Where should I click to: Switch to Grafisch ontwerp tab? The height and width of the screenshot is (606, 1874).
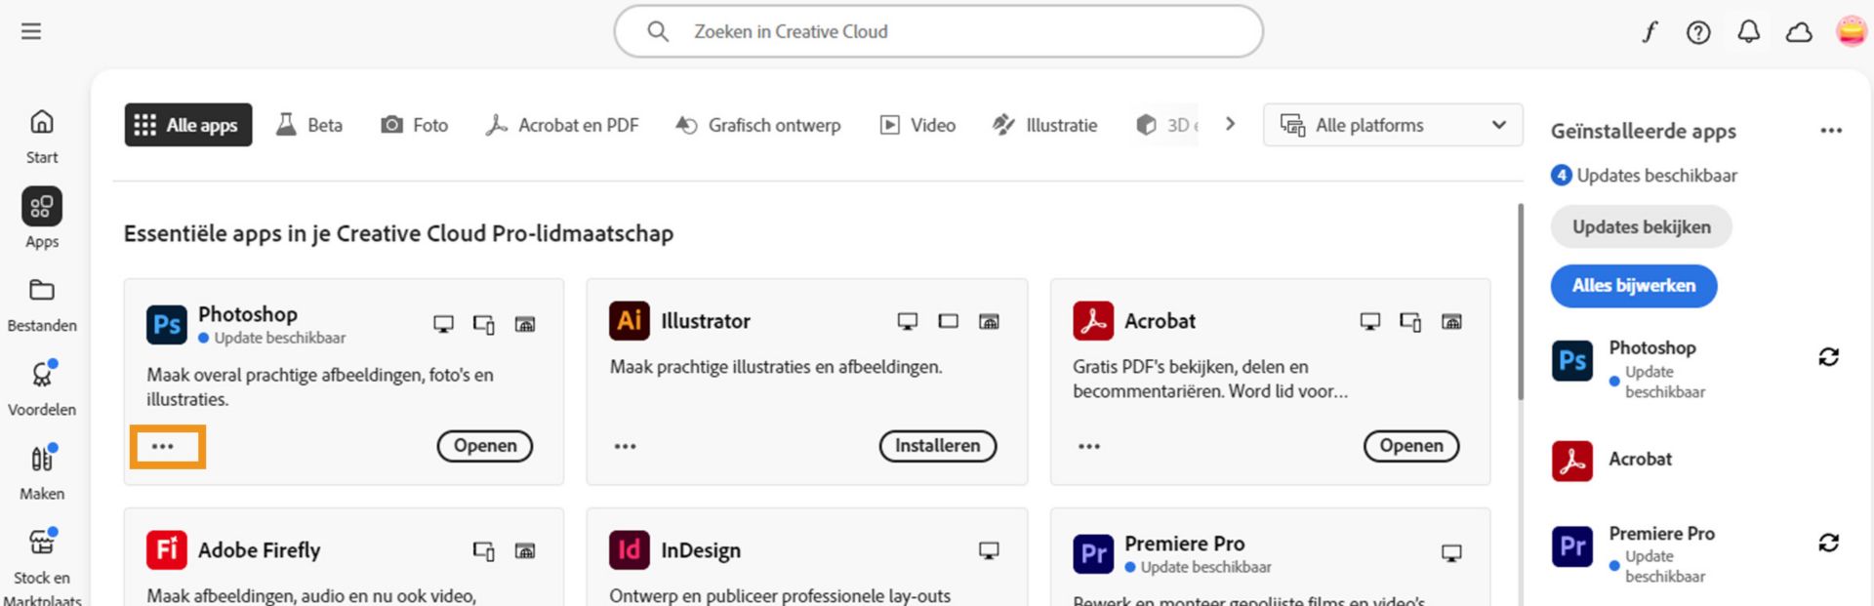[758, 125]
